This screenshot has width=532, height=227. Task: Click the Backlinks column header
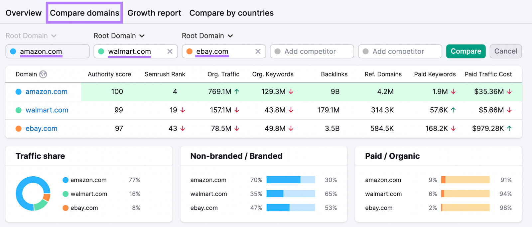click(334, 74)
